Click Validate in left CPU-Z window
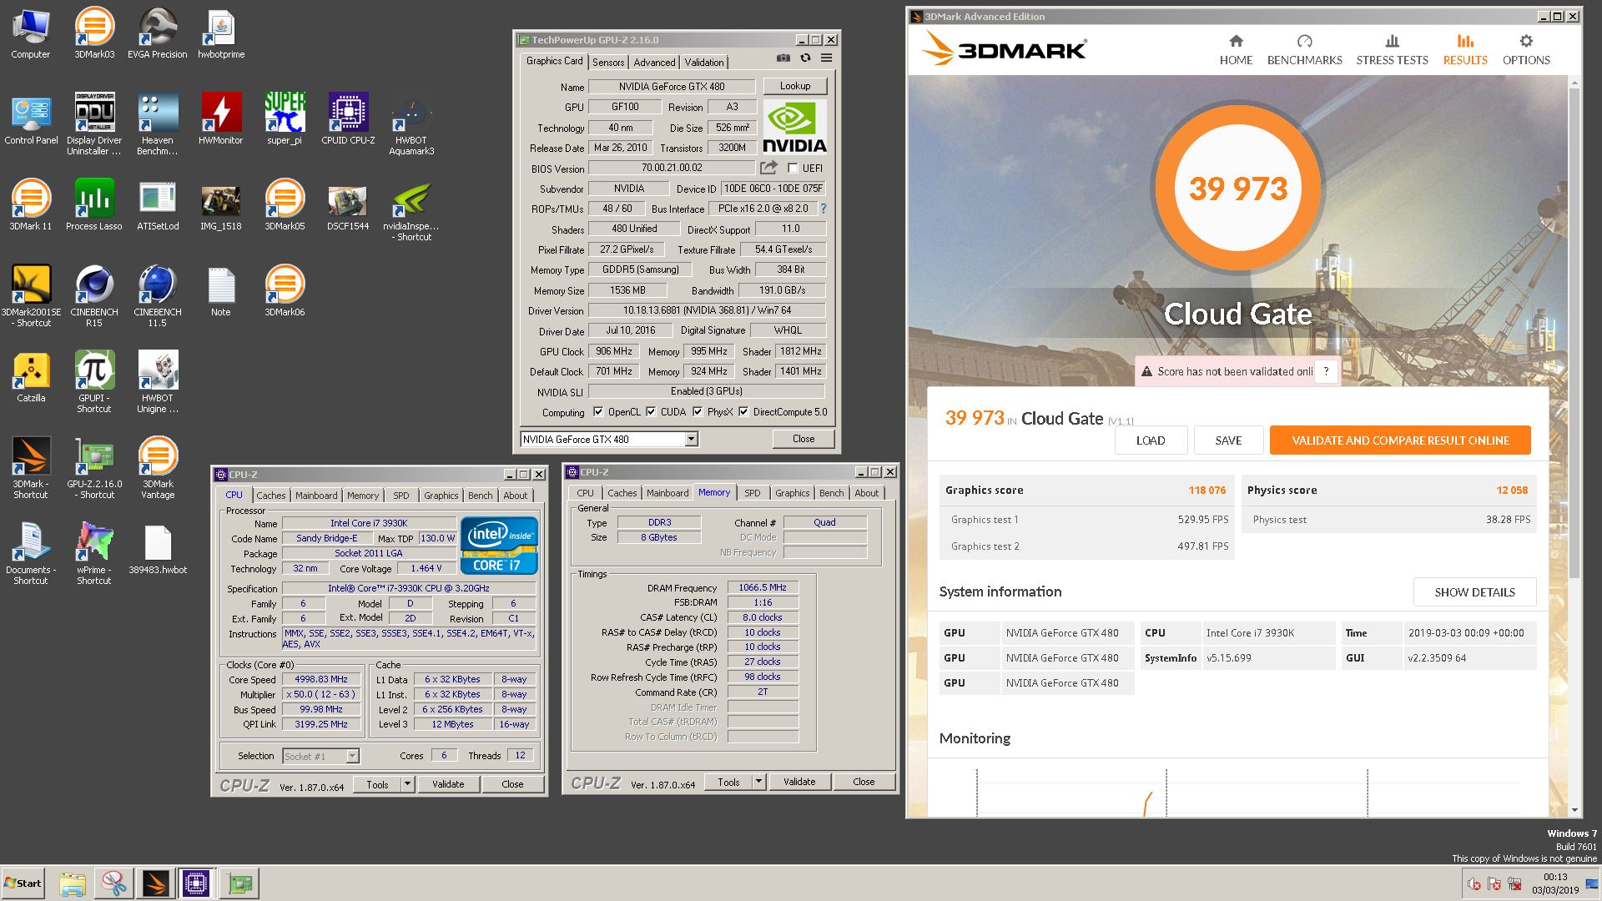This screenshot has height=901, width=1602. click(x=448, y=784)
